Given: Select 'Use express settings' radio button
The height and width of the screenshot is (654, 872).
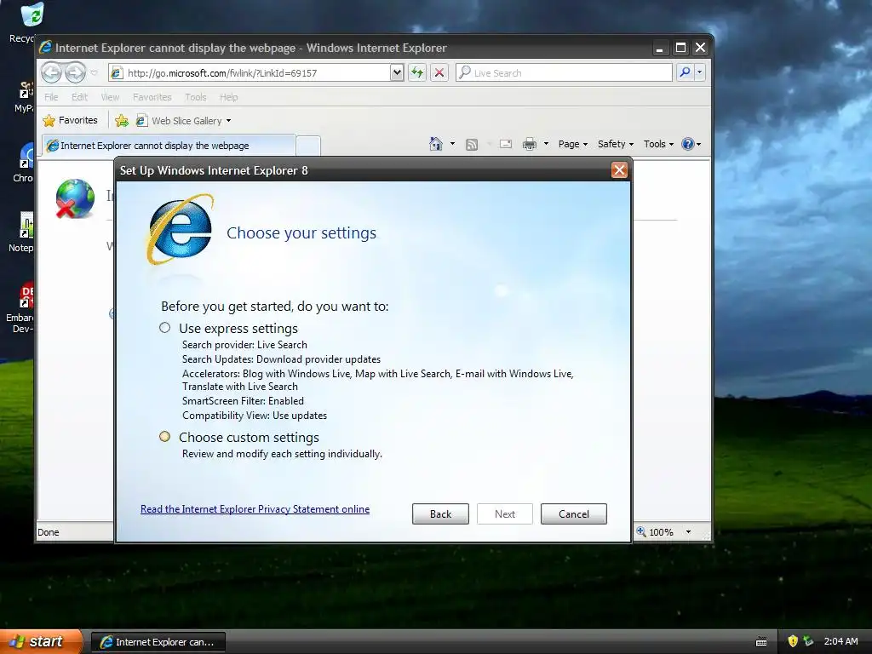Looking at the screenshot, I should [164, 328].
